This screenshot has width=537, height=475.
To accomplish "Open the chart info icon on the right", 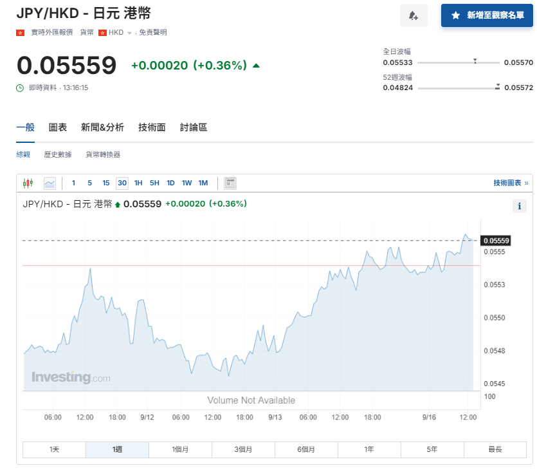I will pos(520,206).
